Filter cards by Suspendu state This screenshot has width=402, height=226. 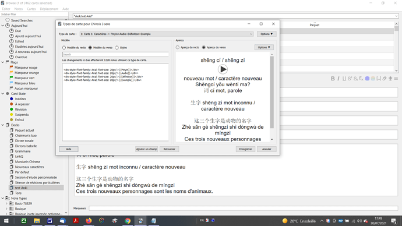click(x=22, y=115)
